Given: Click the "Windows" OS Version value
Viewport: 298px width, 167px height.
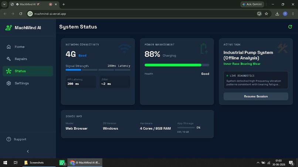Looking at the screenshot, I should pyautogui.click(x=111, y=128).
